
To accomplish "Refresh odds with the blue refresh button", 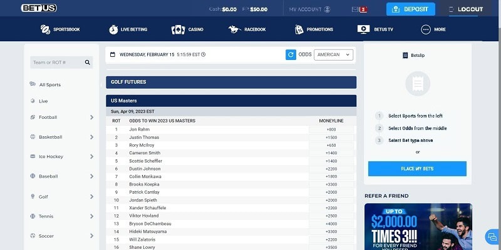I will (x=291, y=54).
